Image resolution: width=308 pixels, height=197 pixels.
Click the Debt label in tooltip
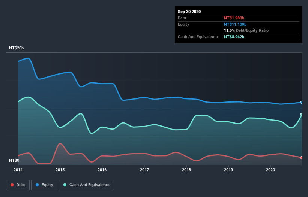182,18
